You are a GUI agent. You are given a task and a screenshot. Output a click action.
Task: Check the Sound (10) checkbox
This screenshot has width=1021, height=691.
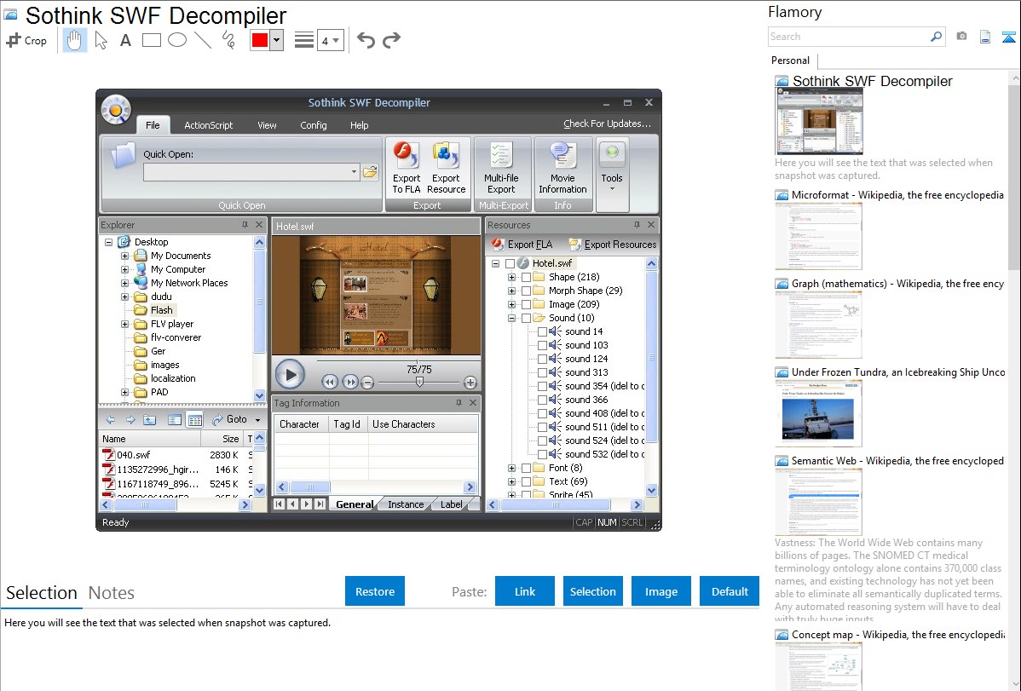click(x=526, y=319)
